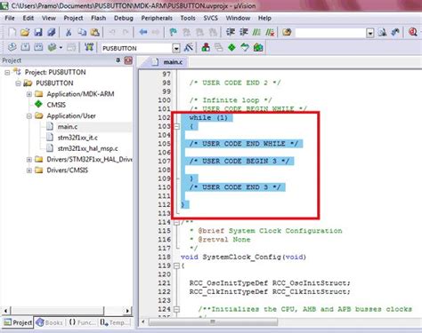Click the editor horizontal scrollbar thumb
Image resolution: width=422 pixels, height=333 pixels.
coord(213,321)
